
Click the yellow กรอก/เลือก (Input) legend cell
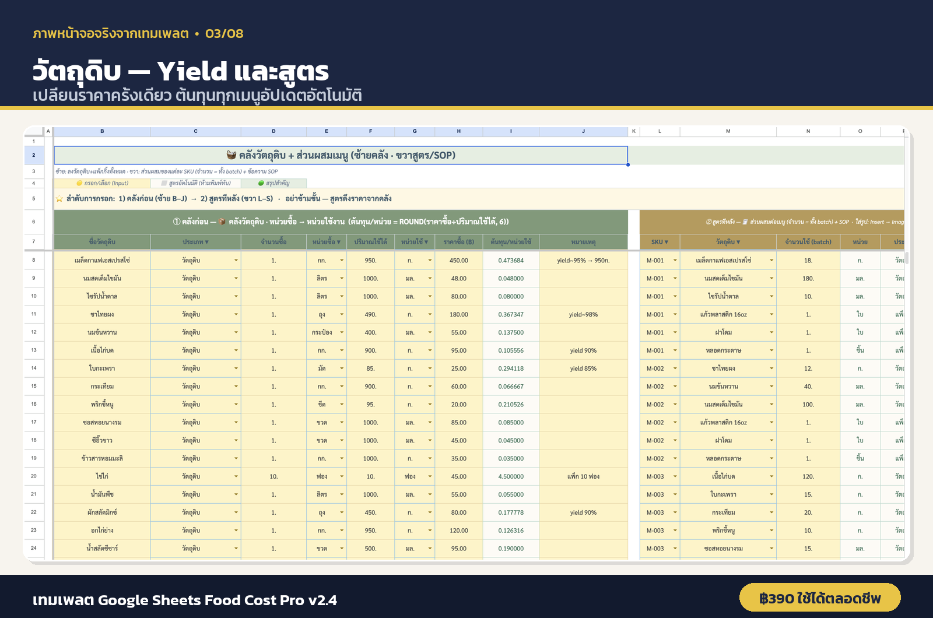102,183
